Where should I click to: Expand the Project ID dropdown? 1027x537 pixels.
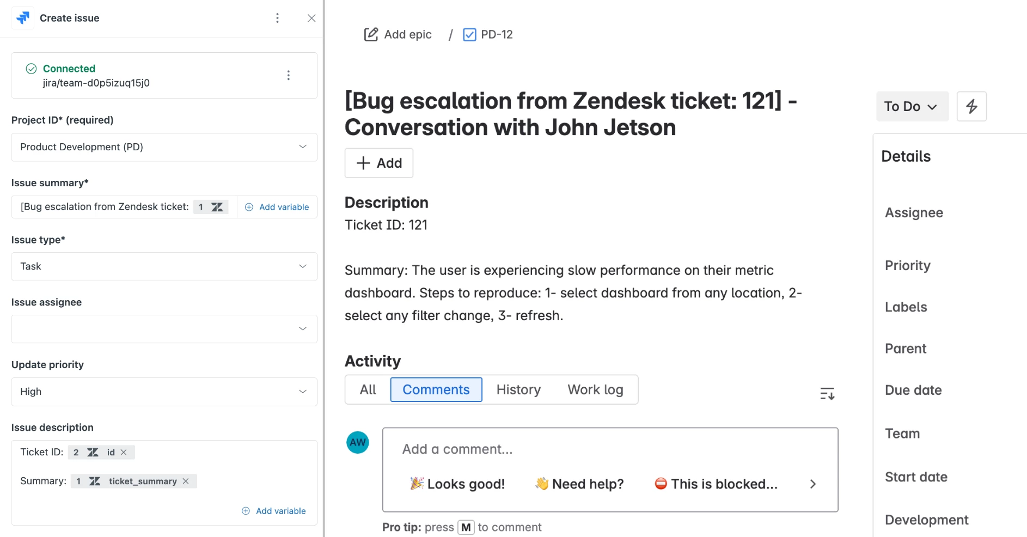pyautogui.click(x=164, y=147)
